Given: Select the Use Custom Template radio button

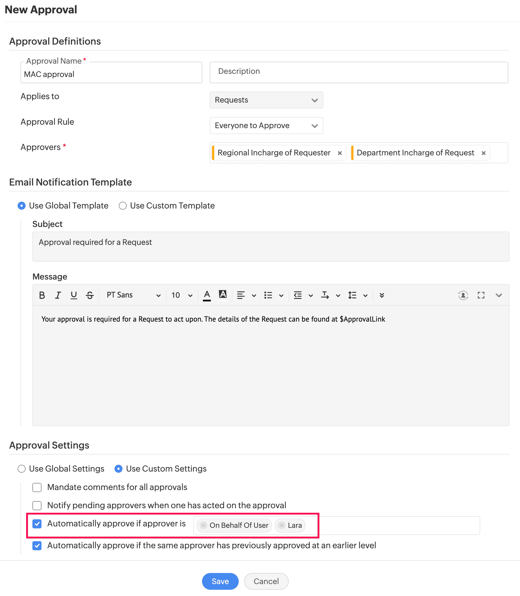Looking at the screenshot, I should coord(122,206).
